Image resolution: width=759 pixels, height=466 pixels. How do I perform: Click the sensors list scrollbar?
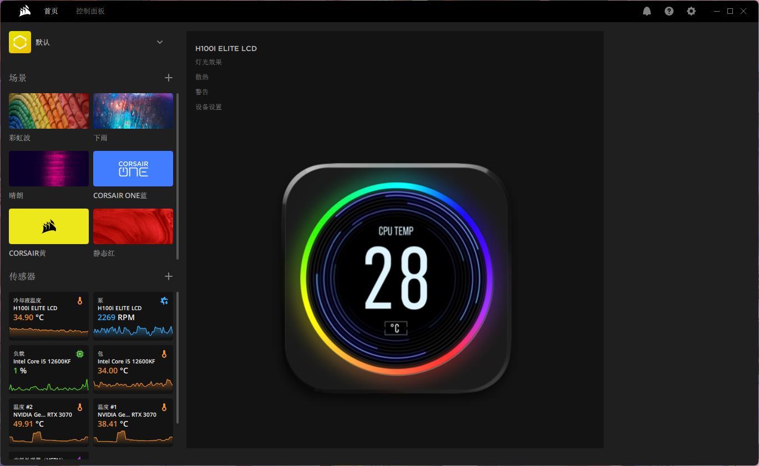178,357
